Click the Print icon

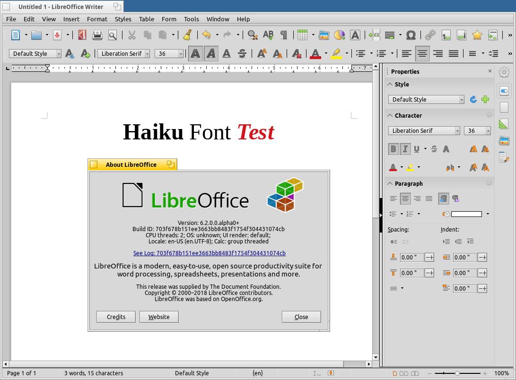pos(97,35)
